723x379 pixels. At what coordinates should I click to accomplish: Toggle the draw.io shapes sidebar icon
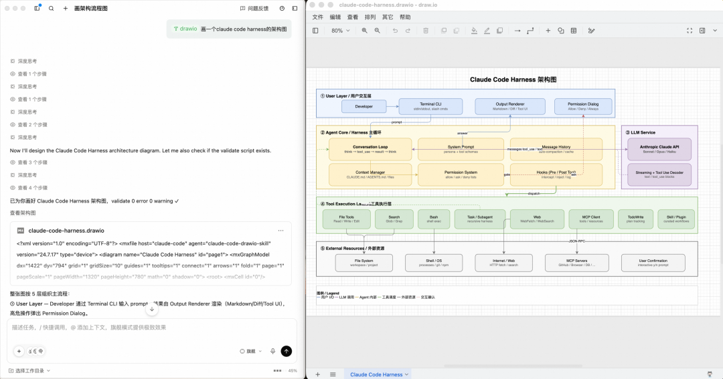click(315, 31)
